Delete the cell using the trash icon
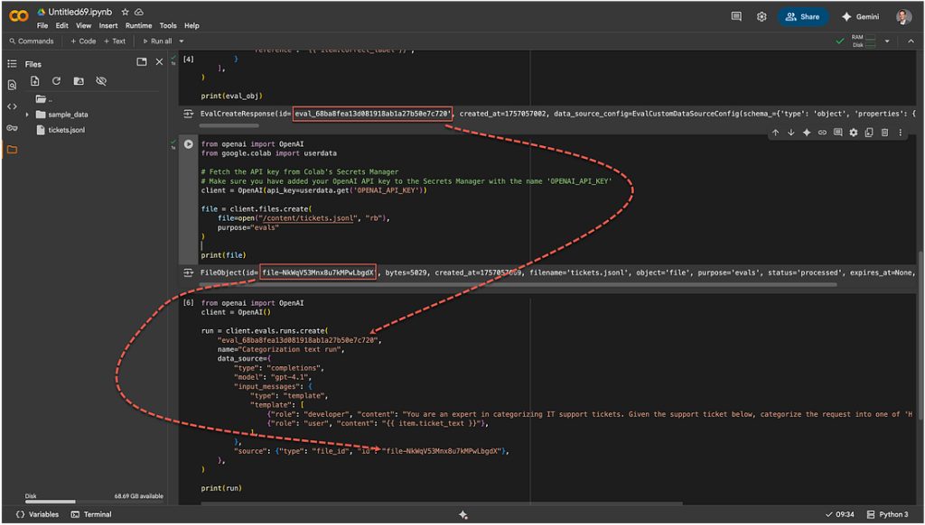 click(x=884, y=133)
